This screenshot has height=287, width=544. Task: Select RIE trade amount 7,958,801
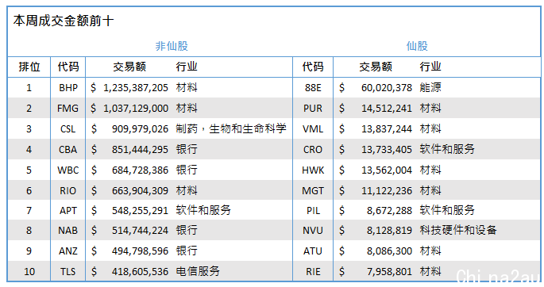(389, 272)
